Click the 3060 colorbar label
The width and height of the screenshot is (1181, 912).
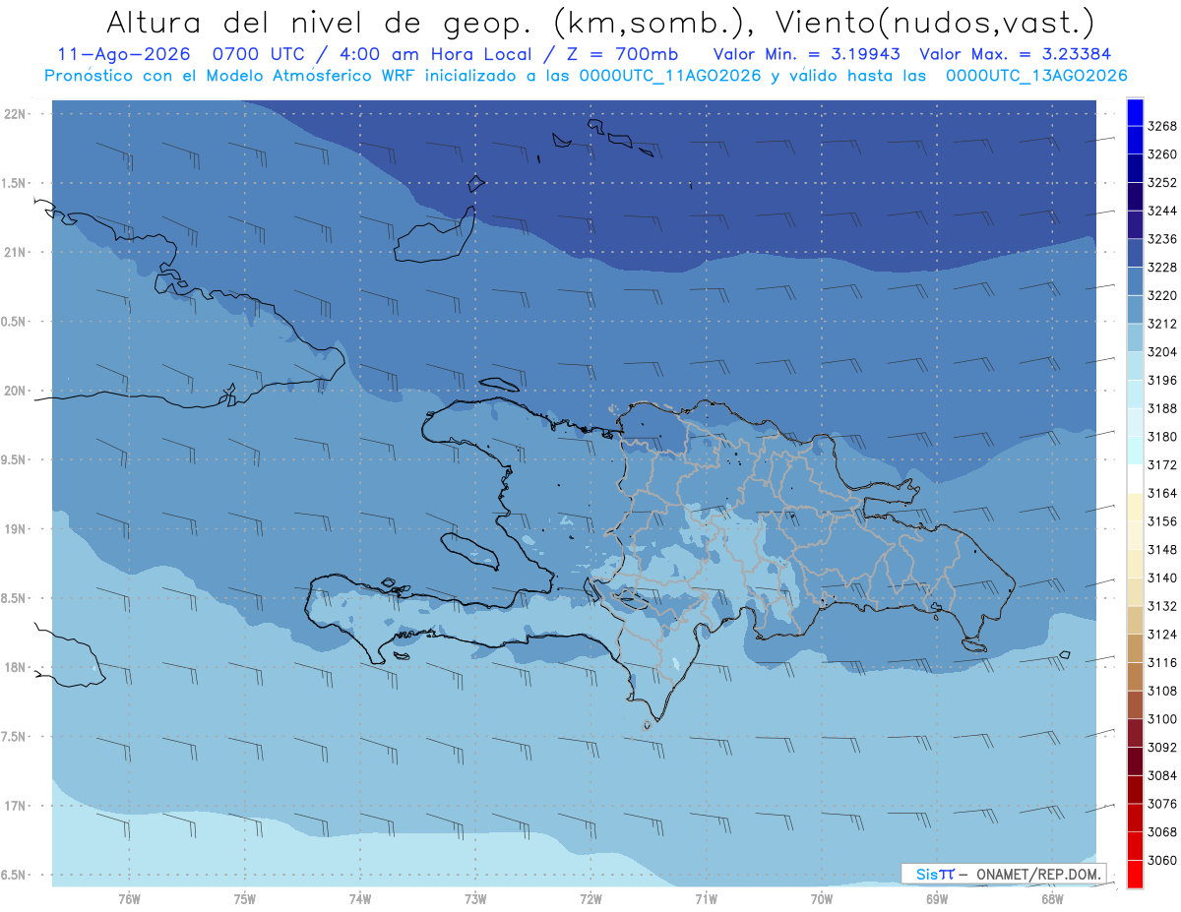[x=1162, y=860]
